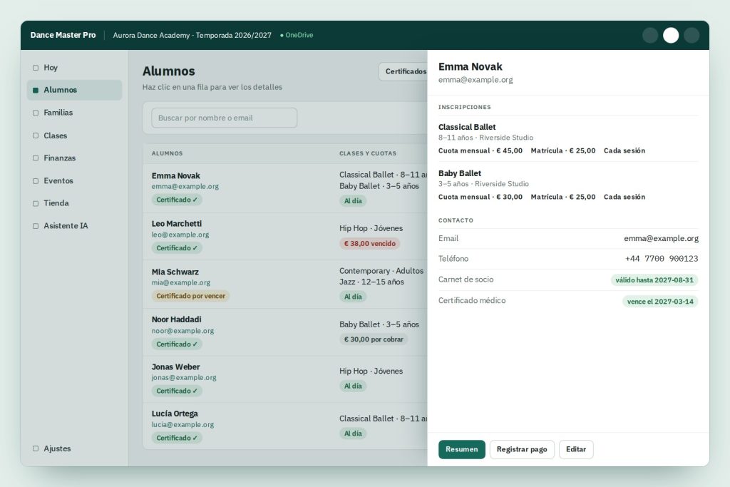Click Jonas Weber's Hip Hop · Jóvenes class
The height and width of the screenshot is (487, 730).
click(371, 371)
